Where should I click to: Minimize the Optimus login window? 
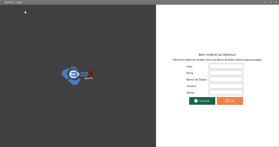pos(265,2)
